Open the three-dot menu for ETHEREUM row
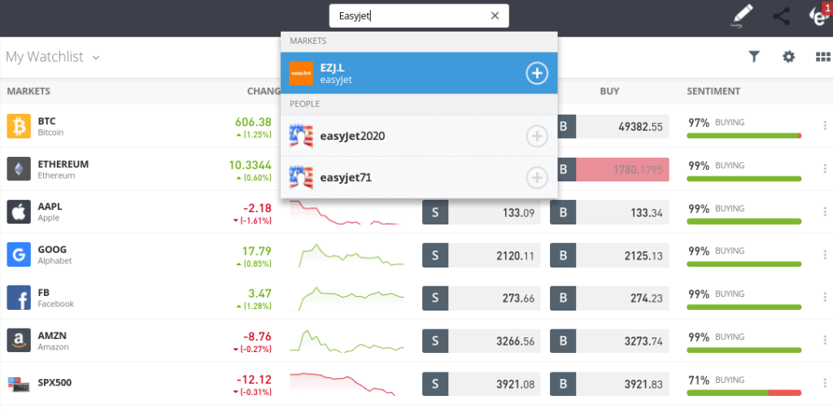 (825, 169)
